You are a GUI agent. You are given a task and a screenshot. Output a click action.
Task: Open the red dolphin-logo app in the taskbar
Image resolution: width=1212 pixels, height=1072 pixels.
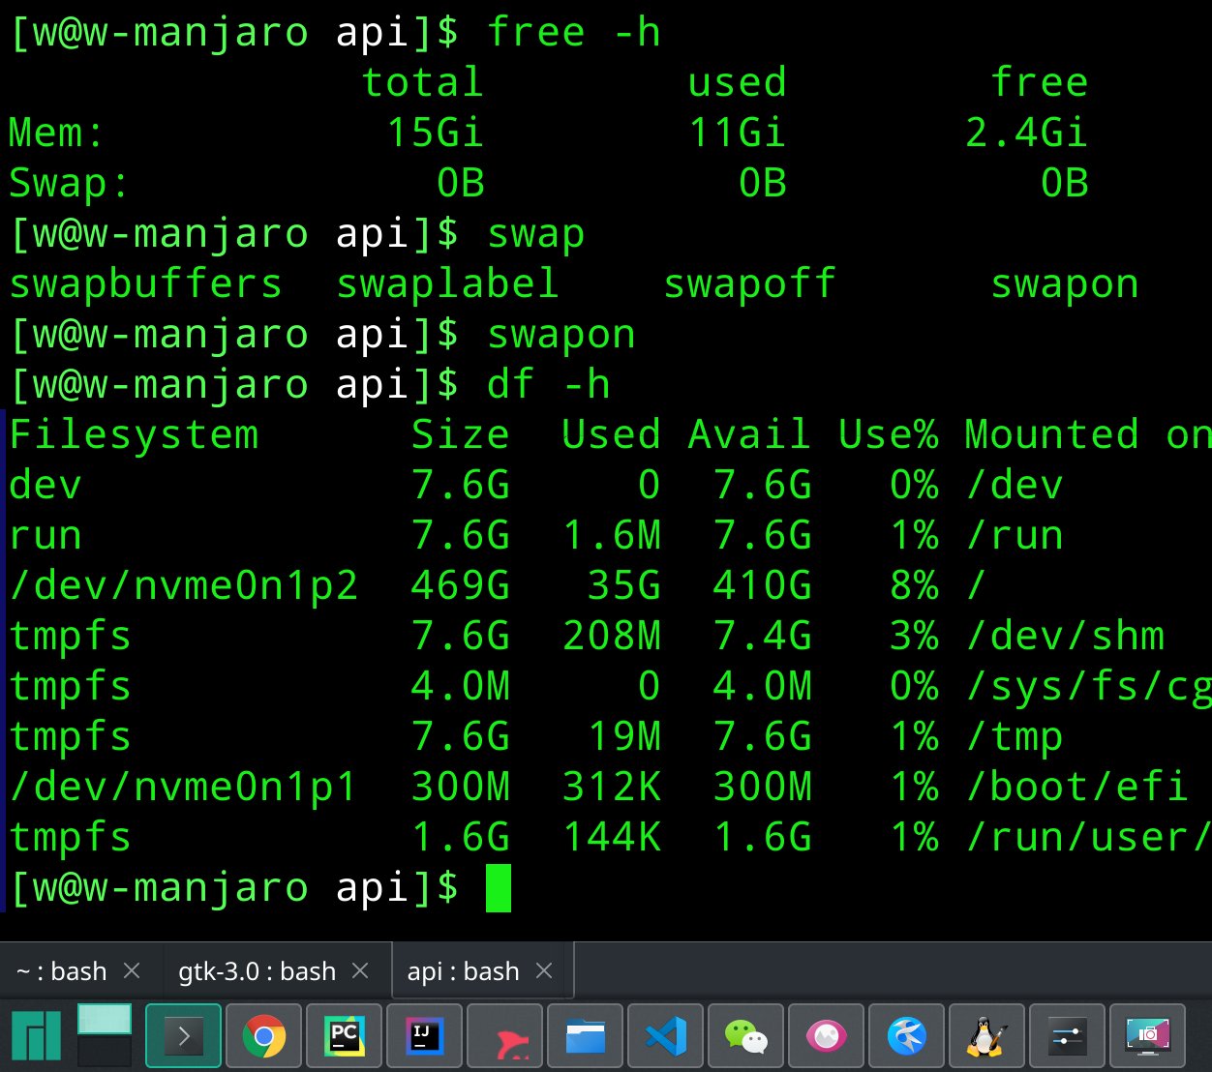(505, 1036)
